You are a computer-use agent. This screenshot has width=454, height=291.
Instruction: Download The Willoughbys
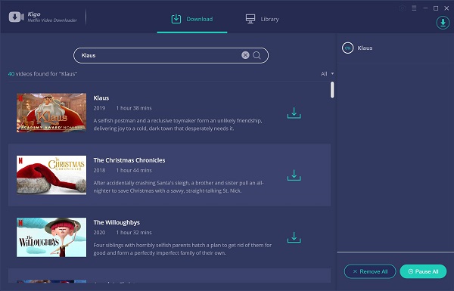294,237
